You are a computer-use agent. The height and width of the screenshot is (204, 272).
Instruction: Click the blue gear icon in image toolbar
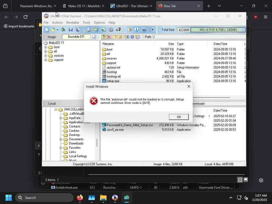pyautogui.click(x=132, y=37)
